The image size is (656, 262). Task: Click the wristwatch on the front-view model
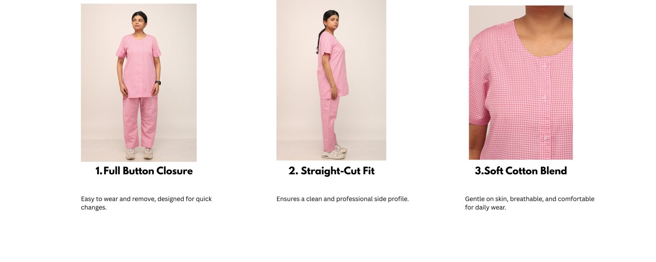tap(158, 83)
